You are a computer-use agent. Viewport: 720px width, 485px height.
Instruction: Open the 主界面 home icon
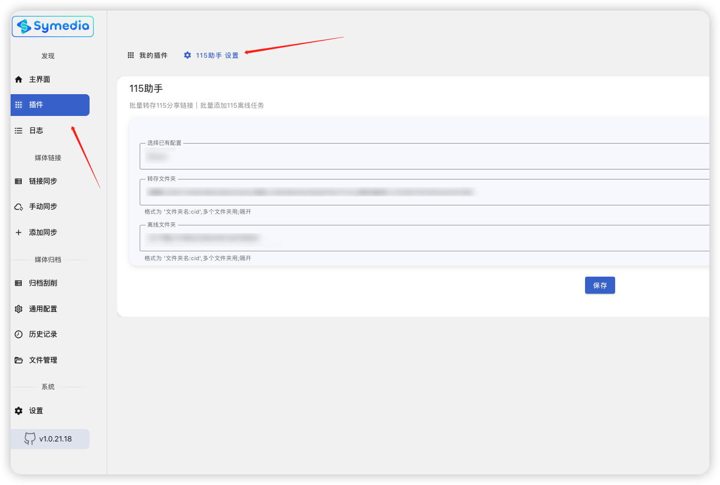(x=18, y=79)
